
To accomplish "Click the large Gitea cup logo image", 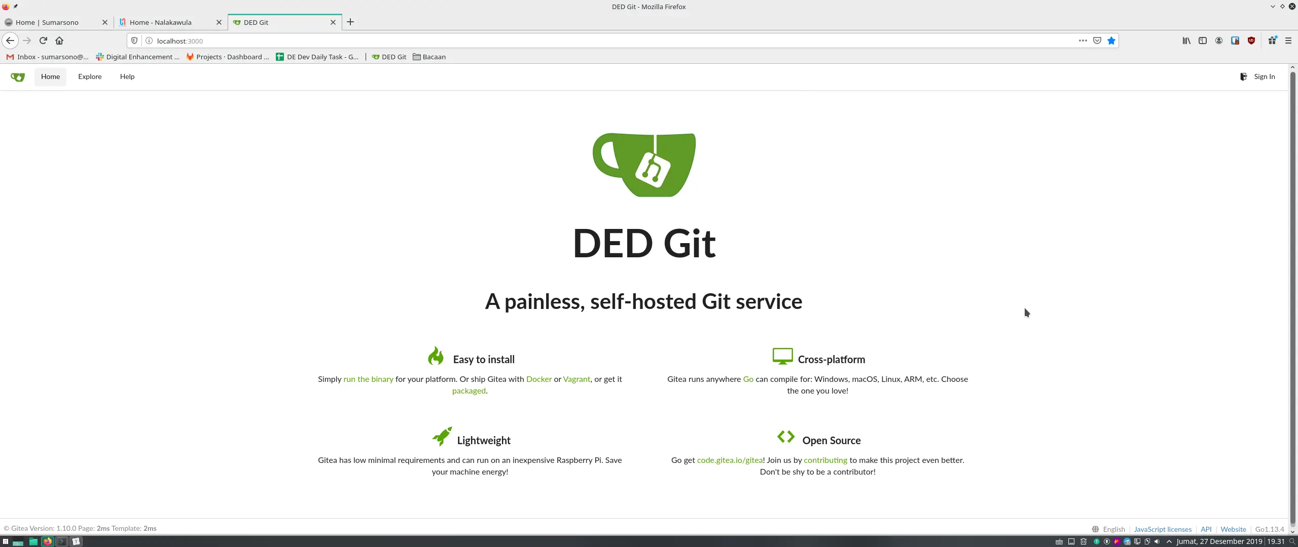I will coord(644,165).
